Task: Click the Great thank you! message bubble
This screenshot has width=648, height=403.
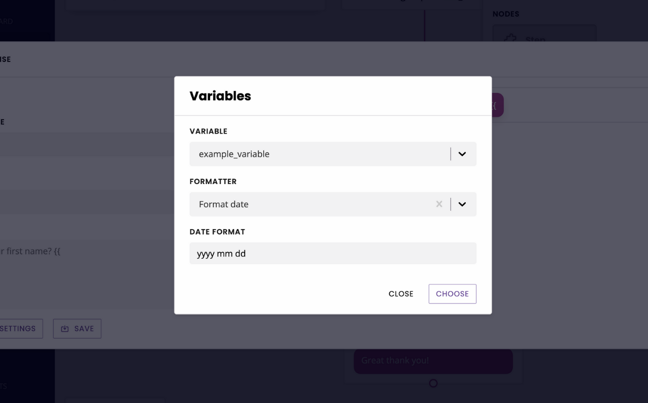Action: tap(433, 361)
